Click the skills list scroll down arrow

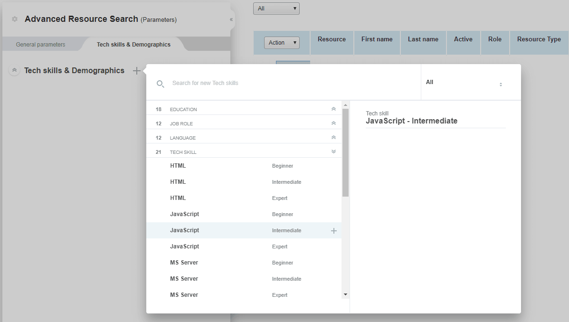coord(345,295)
